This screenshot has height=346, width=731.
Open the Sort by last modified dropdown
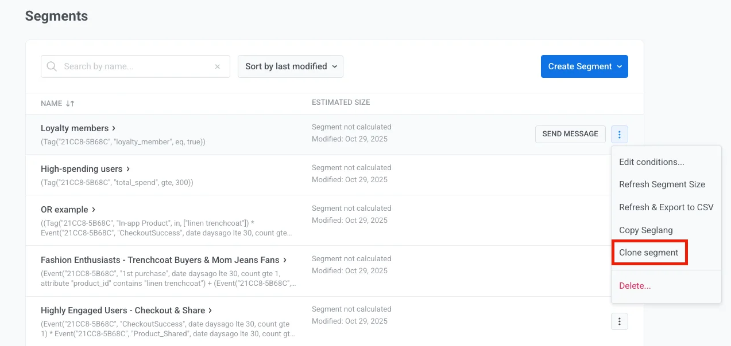pos(290,66)
